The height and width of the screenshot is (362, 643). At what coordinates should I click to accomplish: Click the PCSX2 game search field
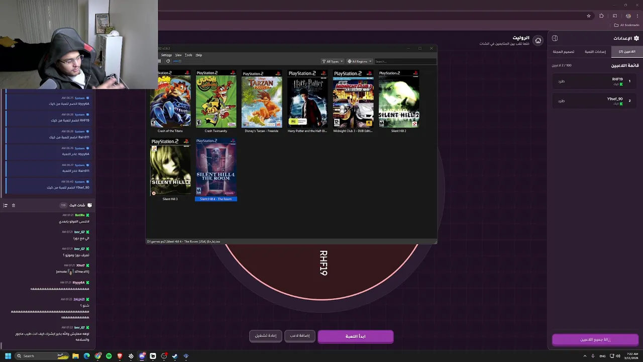(x=405, y=61)
